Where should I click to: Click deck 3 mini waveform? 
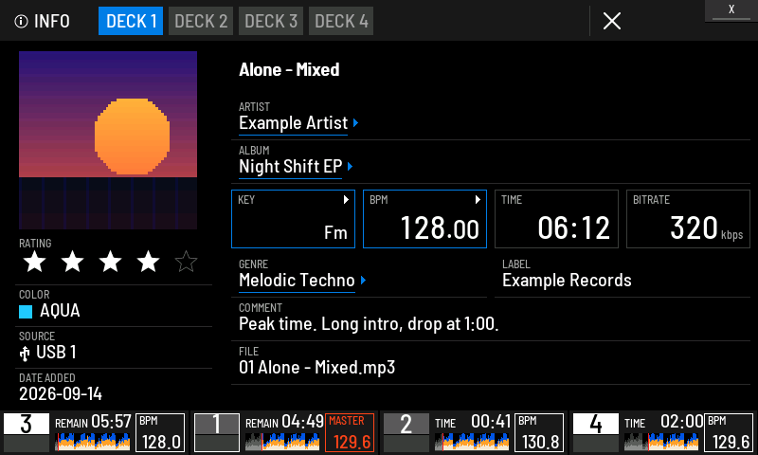(x=93, y=442)
